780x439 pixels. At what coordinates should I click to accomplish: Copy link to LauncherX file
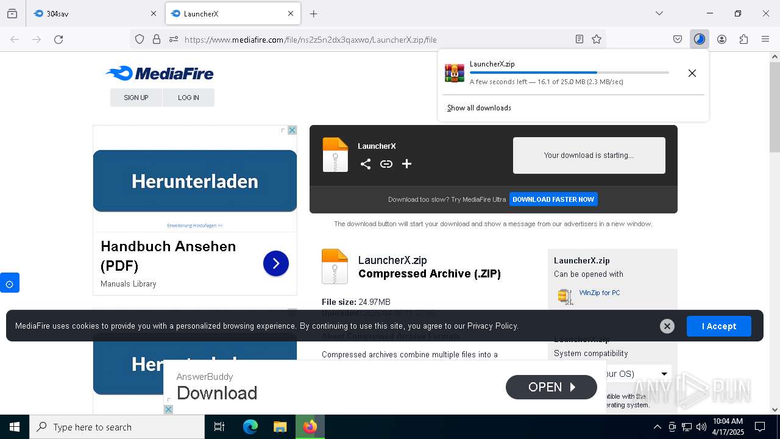pyautogui.click(x=386, y=164)
